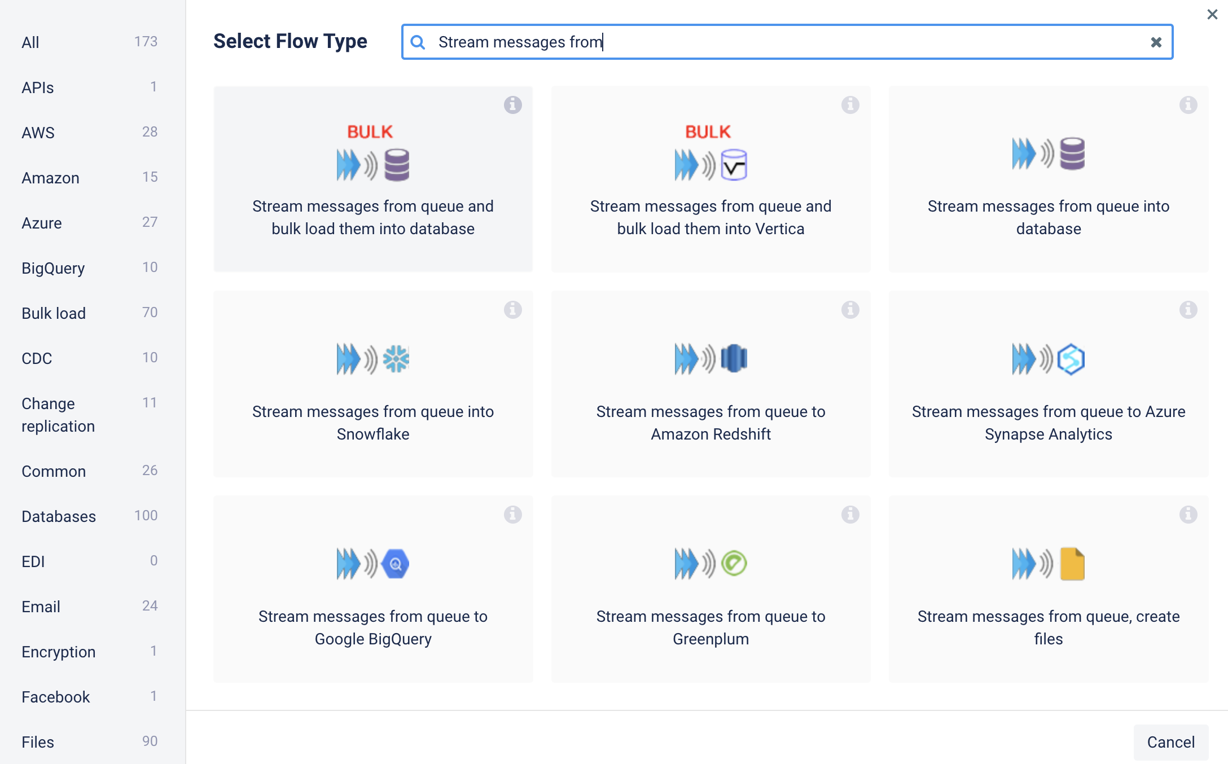Click inside the flow type search field
The image size is (1228, 764).
coord(790,42)
